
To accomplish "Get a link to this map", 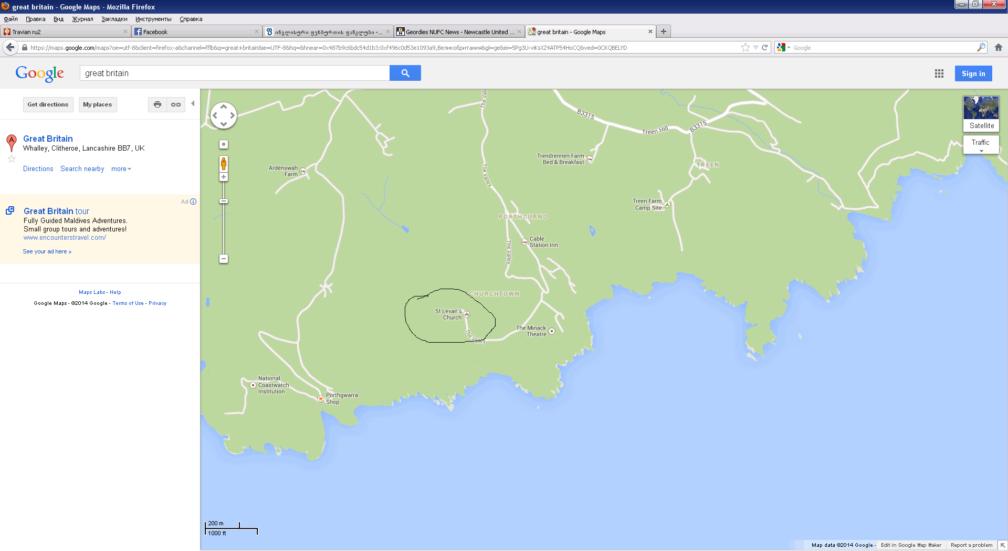I will [176, 104].
